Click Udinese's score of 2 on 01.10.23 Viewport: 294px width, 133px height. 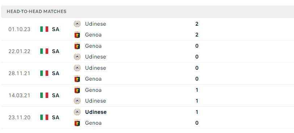pyautogui.click(x=197, y=24)
